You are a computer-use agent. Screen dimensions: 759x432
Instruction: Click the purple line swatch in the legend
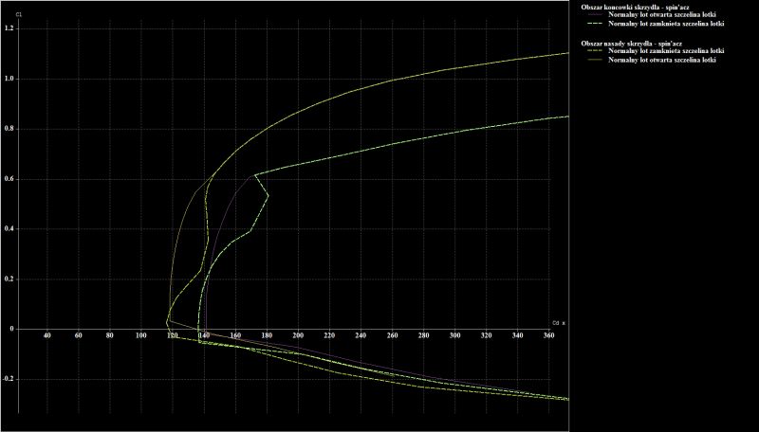coord(593,15)
